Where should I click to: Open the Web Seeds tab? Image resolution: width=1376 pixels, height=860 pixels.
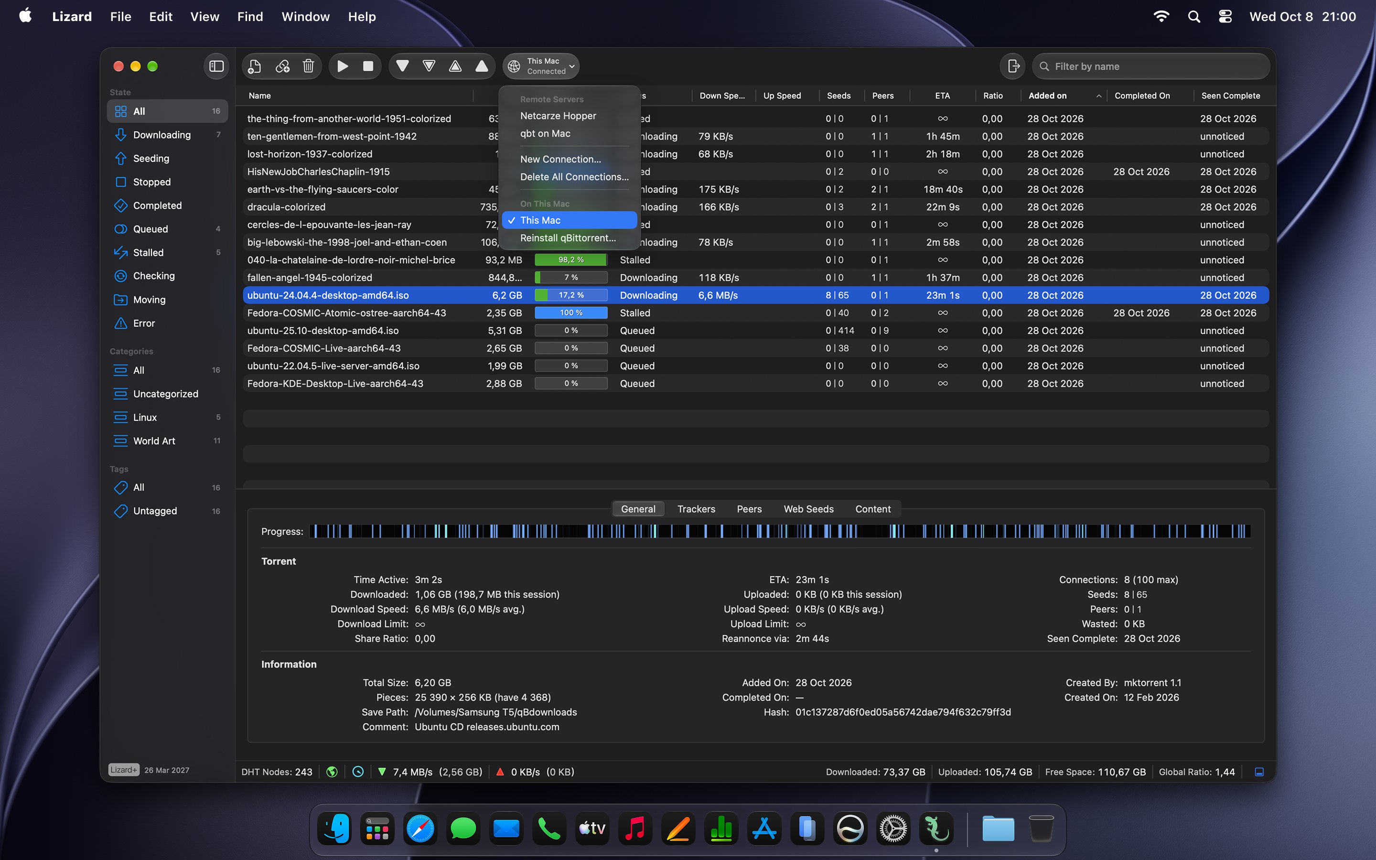[808, 509]
